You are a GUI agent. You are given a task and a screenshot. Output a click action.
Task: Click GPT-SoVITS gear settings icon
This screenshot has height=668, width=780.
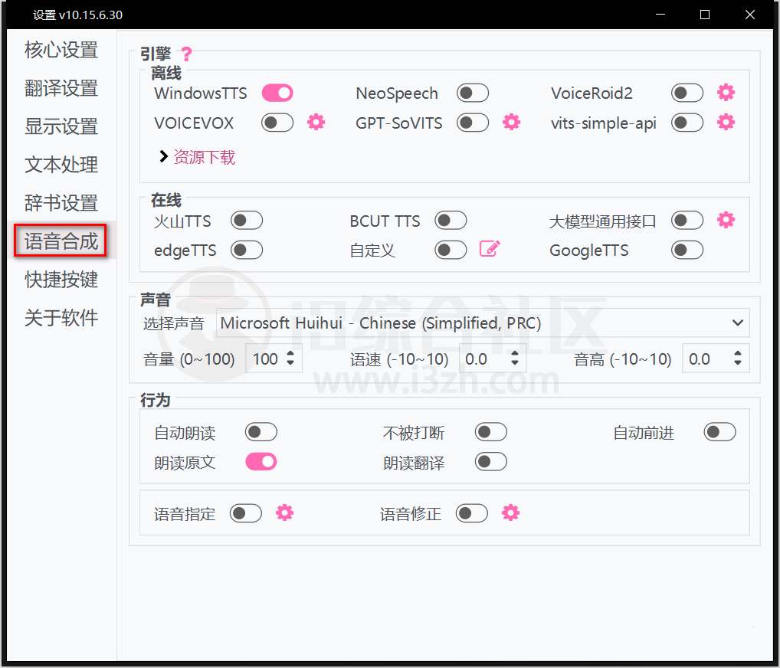(x=511, y=122)
